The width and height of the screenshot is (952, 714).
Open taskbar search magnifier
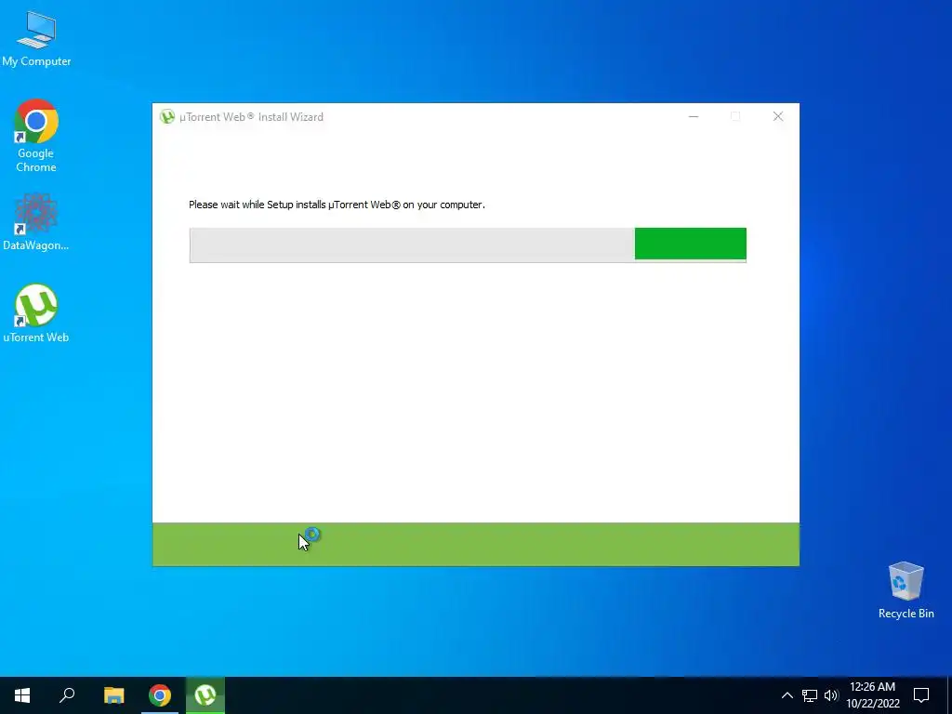point(67,695)
